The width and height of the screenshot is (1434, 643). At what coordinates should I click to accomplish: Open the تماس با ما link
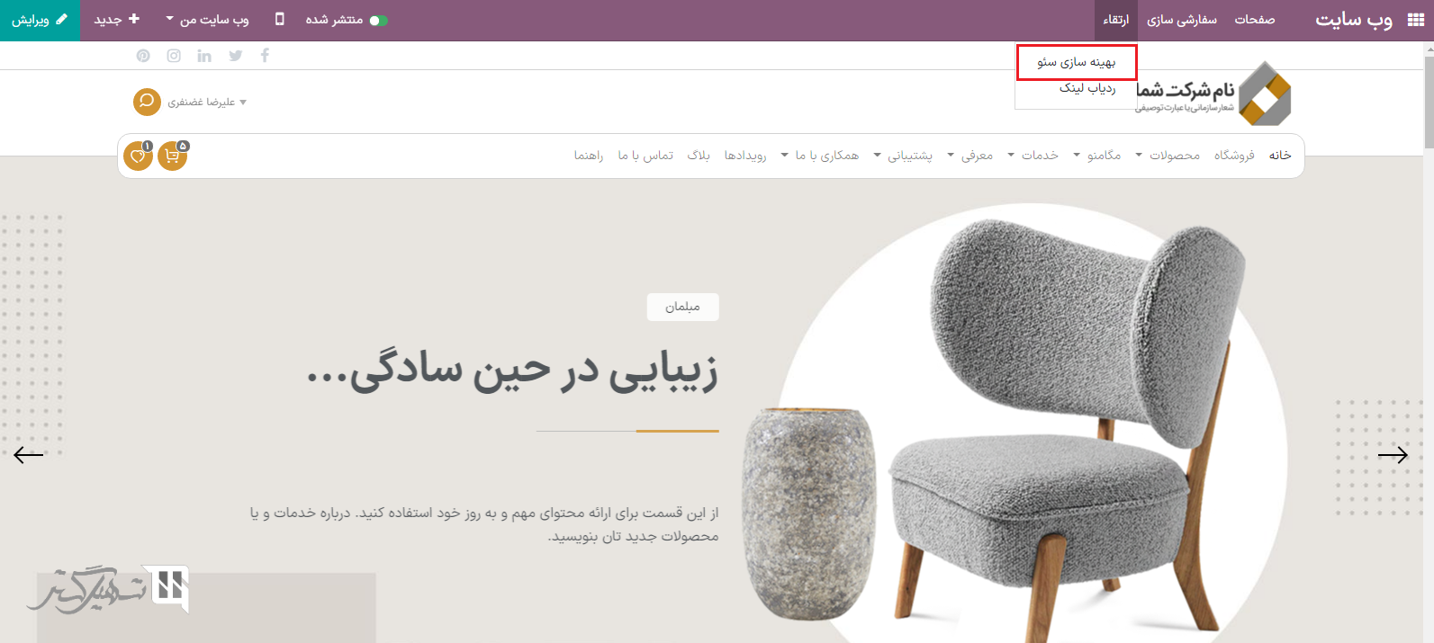click(645, 156)
